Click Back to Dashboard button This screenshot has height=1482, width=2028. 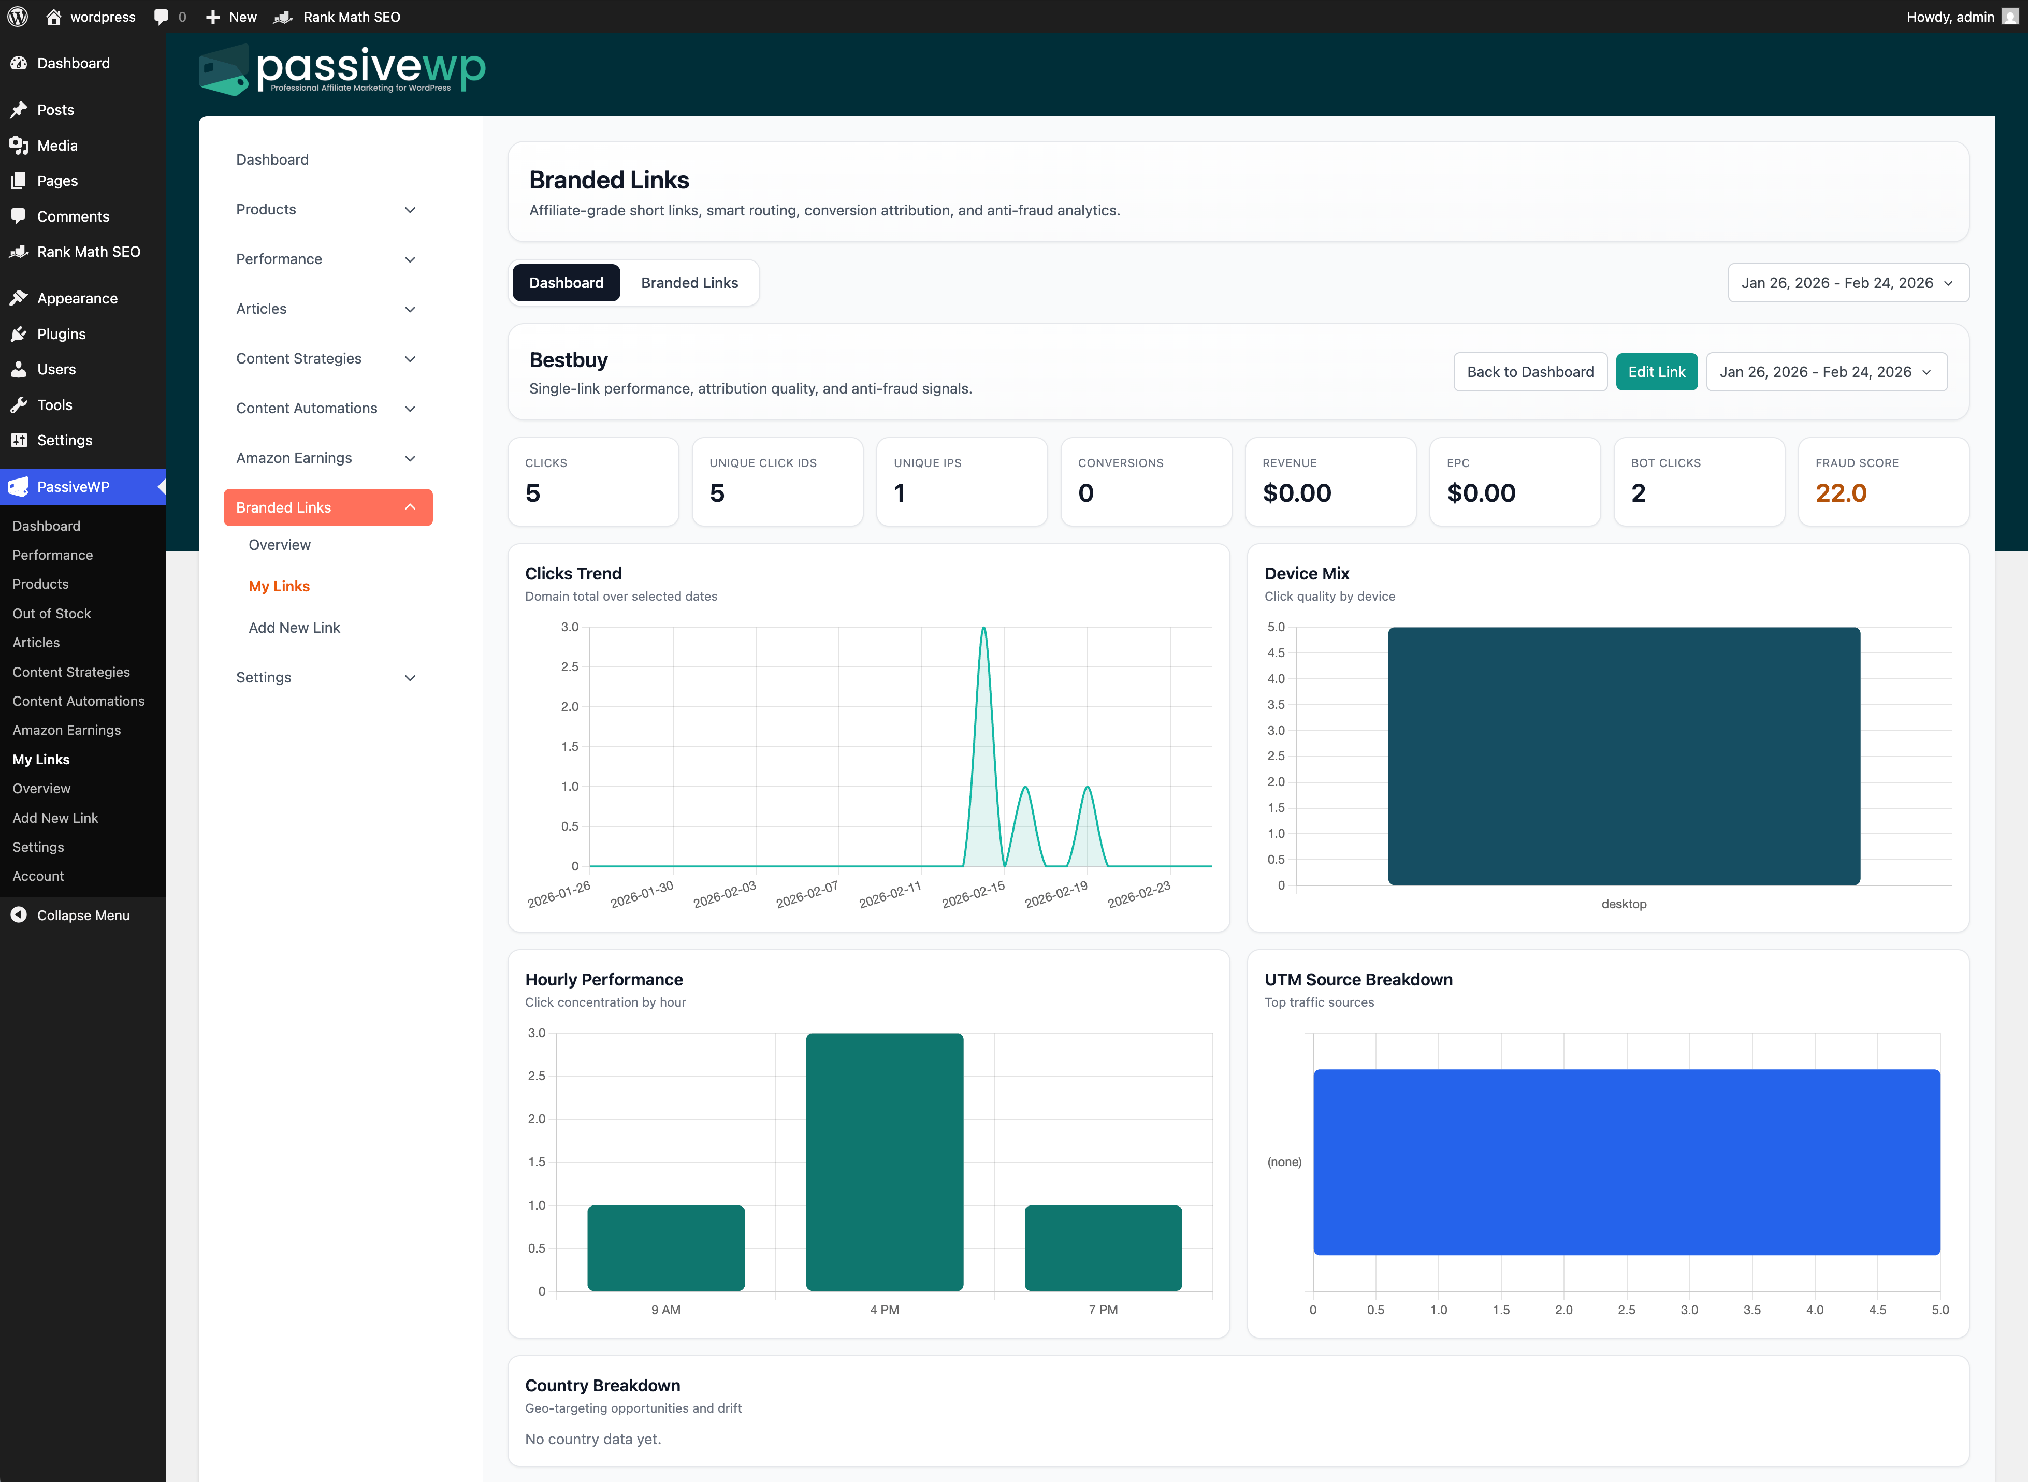click(x=1530, y=371)
